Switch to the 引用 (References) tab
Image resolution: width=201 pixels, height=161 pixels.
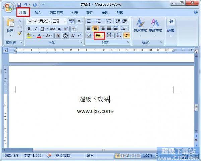click(x=75, y=12)
